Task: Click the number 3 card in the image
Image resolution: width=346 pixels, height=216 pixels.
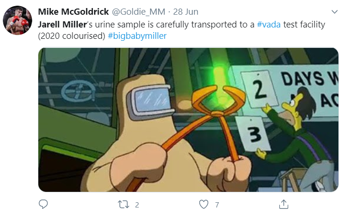Action: click(253, 134)
